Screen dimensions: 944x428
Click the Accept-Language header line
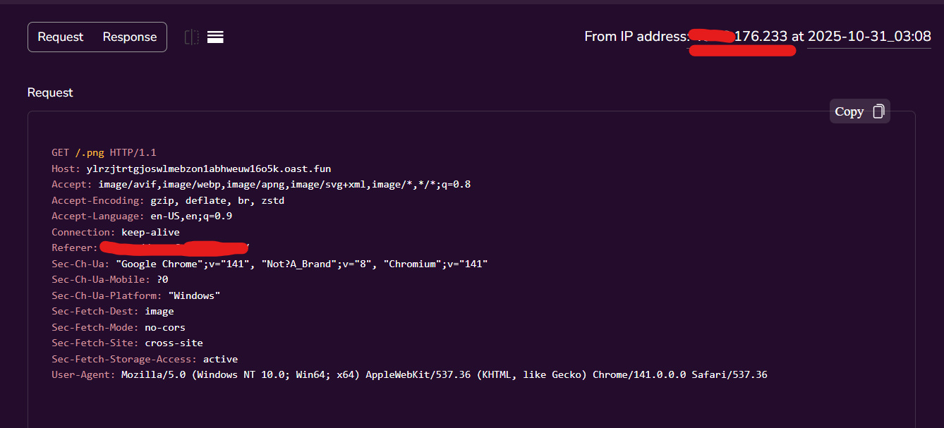coord(141,216)
